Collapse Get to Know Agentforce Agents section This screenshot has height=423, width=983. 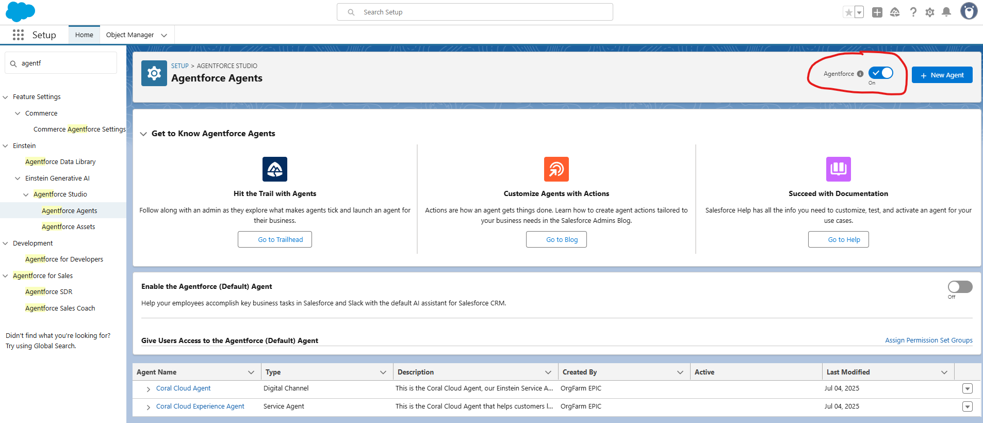coord(143,134)
